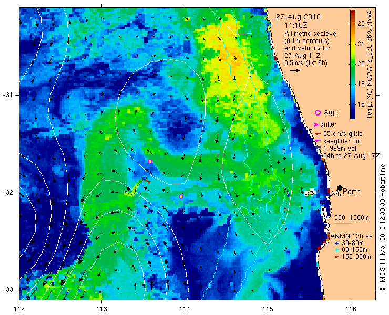Click the cyan 80-150m ANMN legend arrow

[x=337, y=250]
